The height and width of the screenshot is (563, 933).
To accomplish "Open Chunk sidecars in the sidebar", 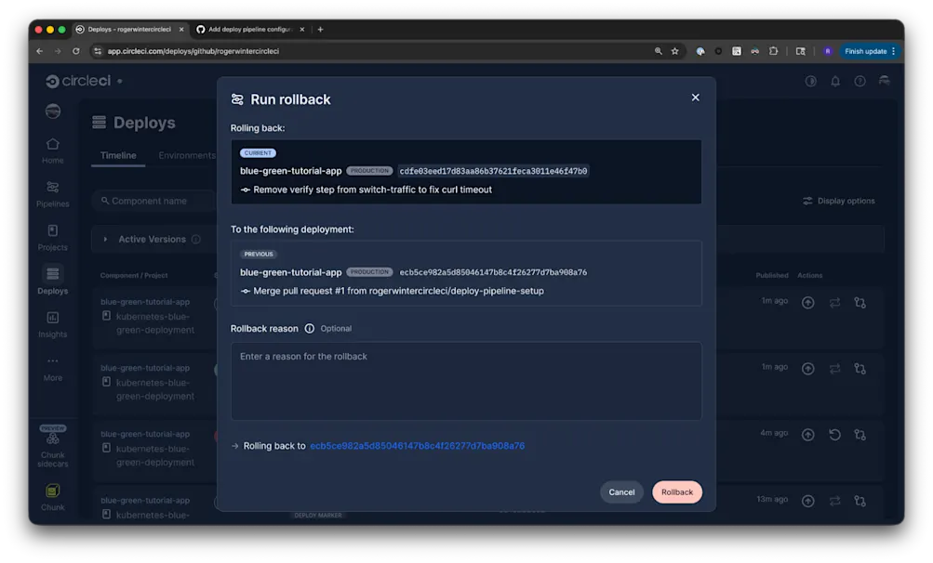I will click(52, 447).
